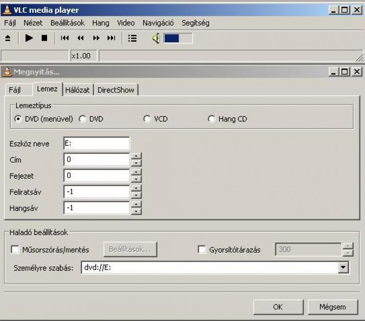Click the rewind (slower) button
The image size is (365, 321).
[x=80, y=38]
